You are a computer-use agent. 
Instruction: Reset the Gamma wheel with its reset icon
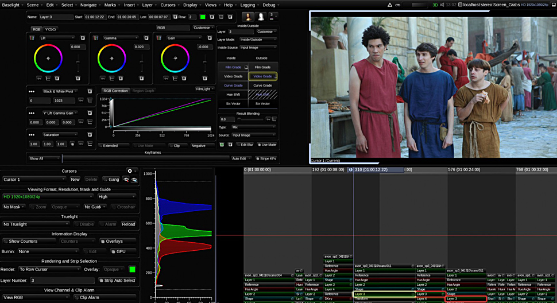146,38
